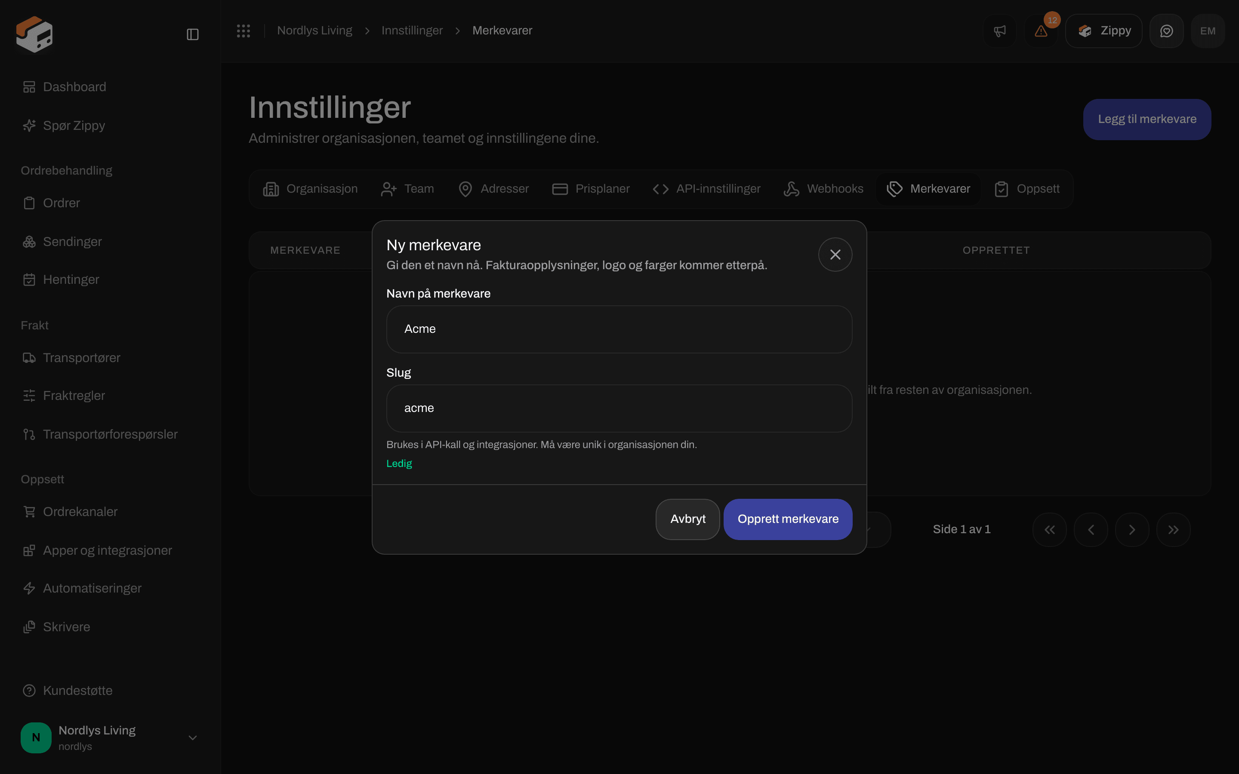1239x774 pixels.
Task: View alerts warning icon with badge
Action: click(1041, 31)
